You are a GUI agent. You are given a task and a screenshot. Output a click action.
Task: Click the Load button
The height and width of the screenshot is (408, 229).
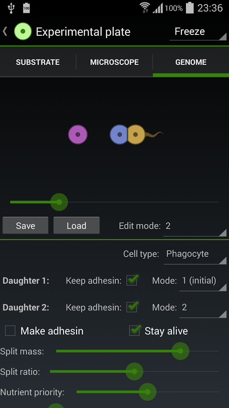[76, 225]
